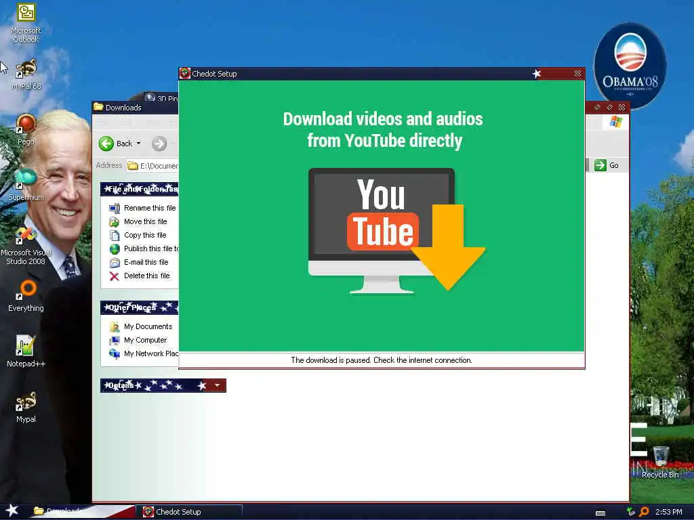Viewport: 694px width, 520px height.
Task: Click the red X delete icon
Action: [114, 276]
